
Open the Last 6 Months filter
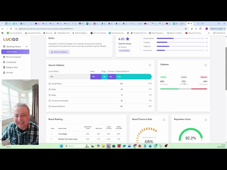124,51
